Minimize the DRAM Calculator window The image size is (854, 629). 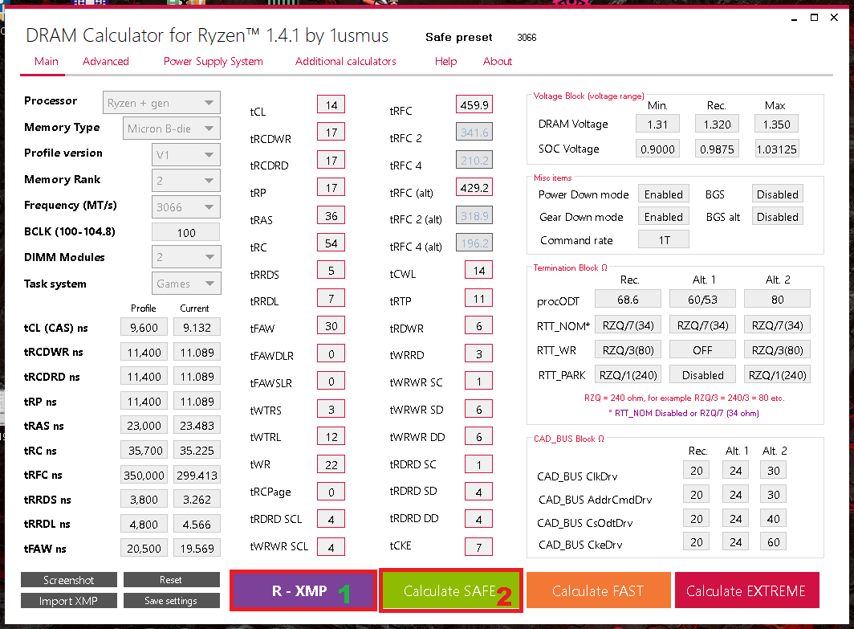[x=794, y=18]
